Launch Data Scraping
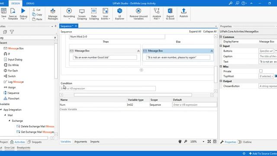The width and height of the screenshot is (277, 156). coord(94,14)
